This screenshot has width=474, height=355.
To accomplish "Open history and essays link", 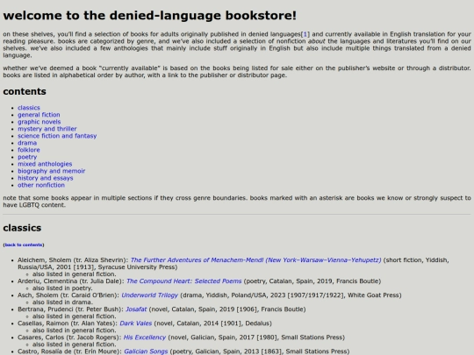I will coord(46,178).
